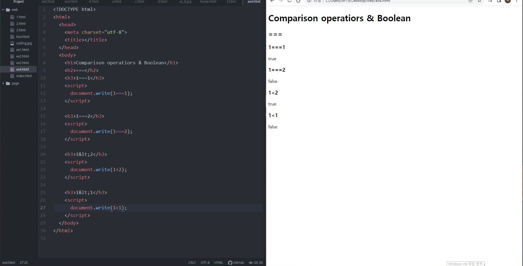Click the web folder icon
523x266 pixels.
point(8,10)
